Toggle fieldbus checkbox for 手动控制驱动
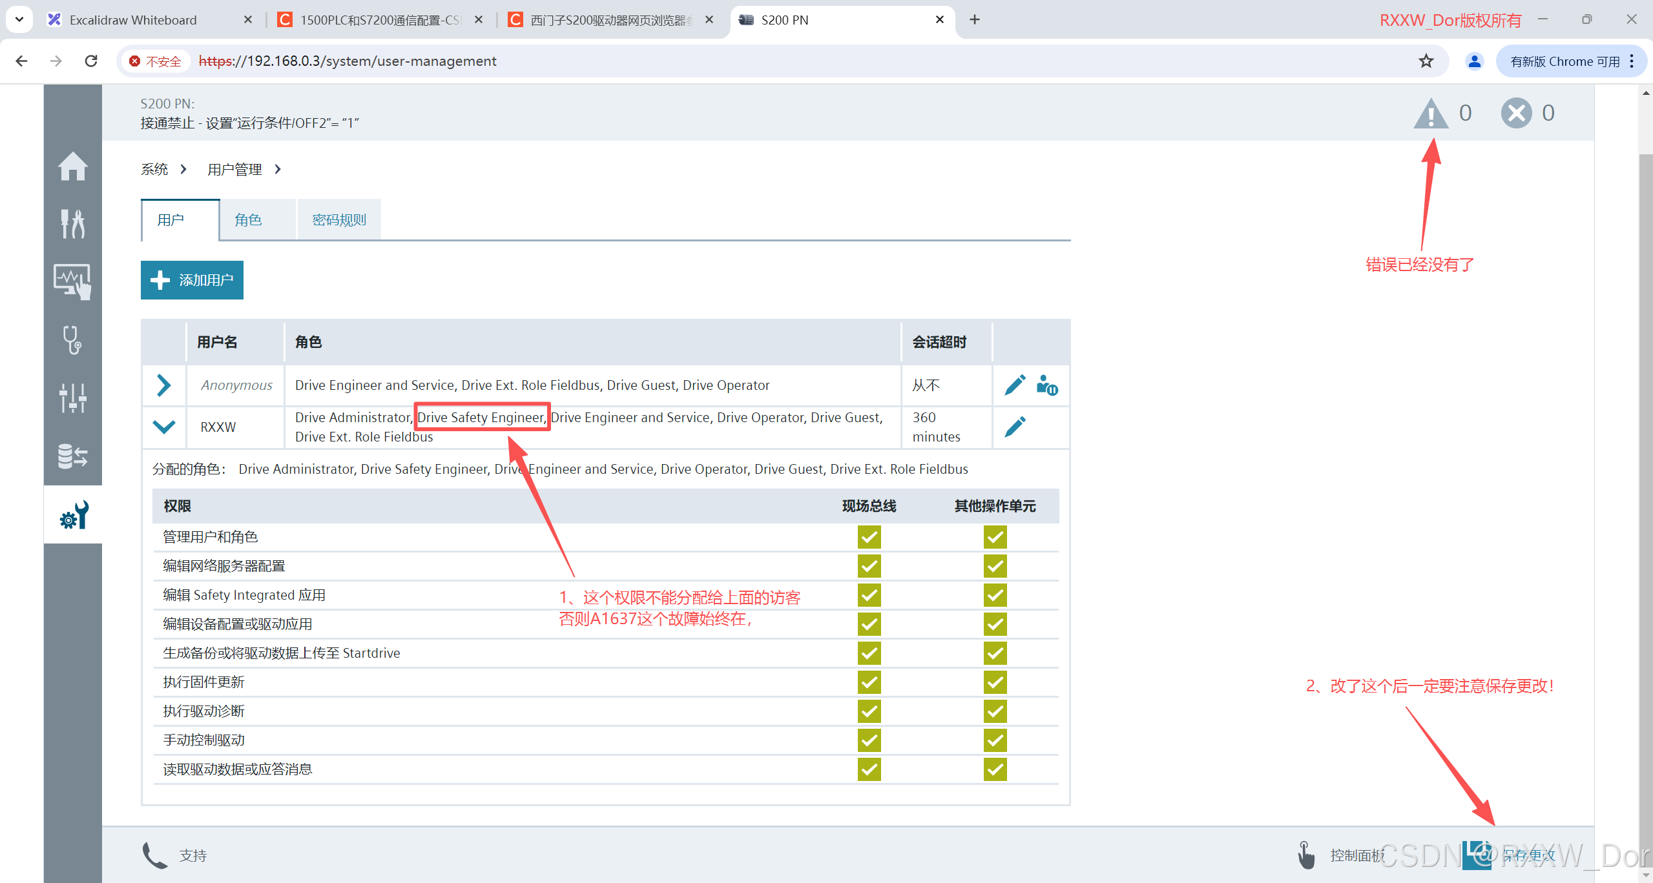The width and height of the screenshot is (1653, 883). (869, 740)
